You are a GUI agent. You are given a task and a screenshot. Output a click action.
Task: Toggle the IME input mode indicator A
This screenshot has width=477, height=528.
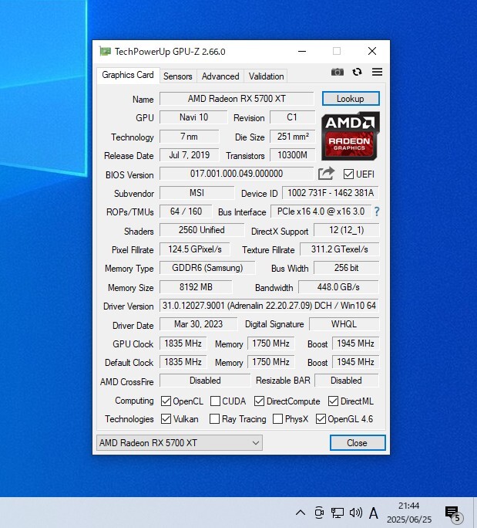coord(373,513)
